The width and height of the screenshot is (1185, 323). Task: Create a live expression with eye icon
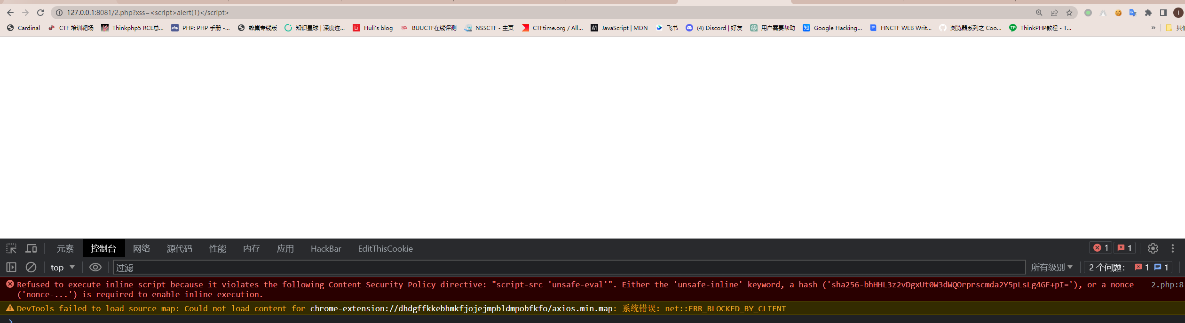pos(95,267)
